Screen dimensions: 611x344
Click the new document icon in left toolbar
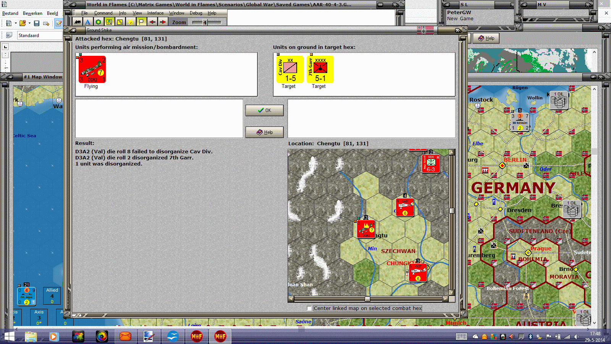coord(9,23)
